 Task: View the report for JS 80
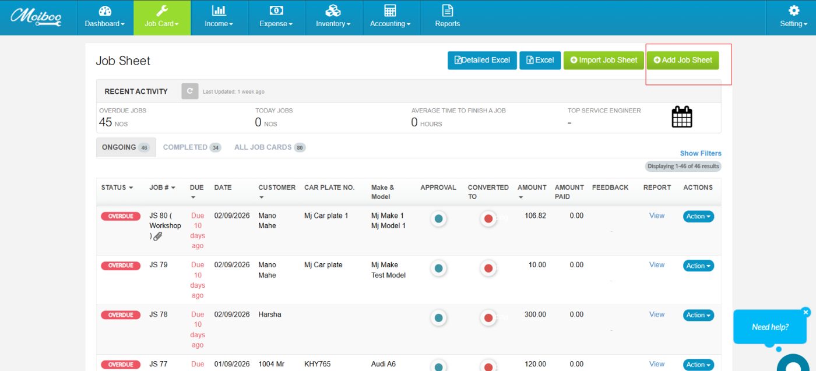pos(657,215)
